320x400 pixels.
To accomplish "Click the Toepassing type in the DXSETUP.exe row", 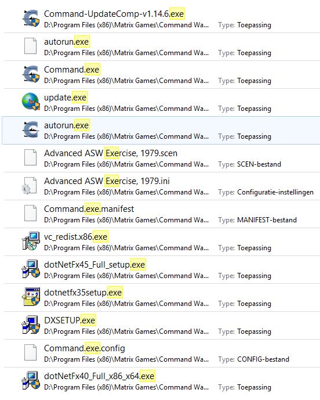I will pyautogui.click(x=254, y=331).
